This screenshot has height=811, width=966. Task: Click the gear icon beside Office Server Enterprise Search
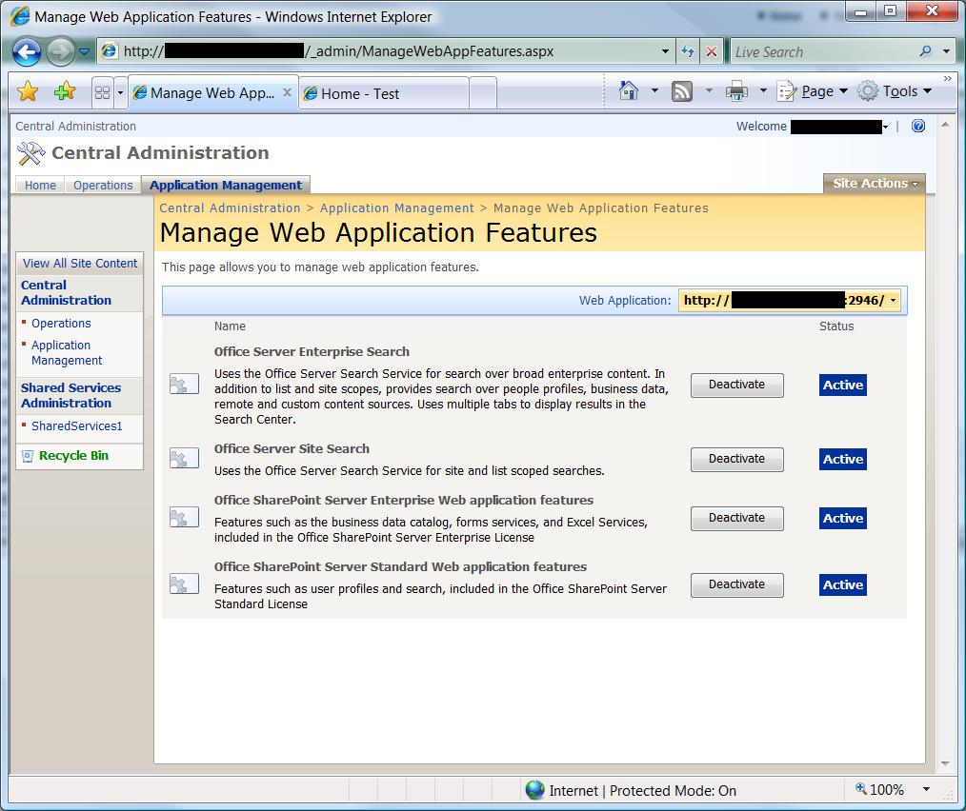click(x=184, y=384)
